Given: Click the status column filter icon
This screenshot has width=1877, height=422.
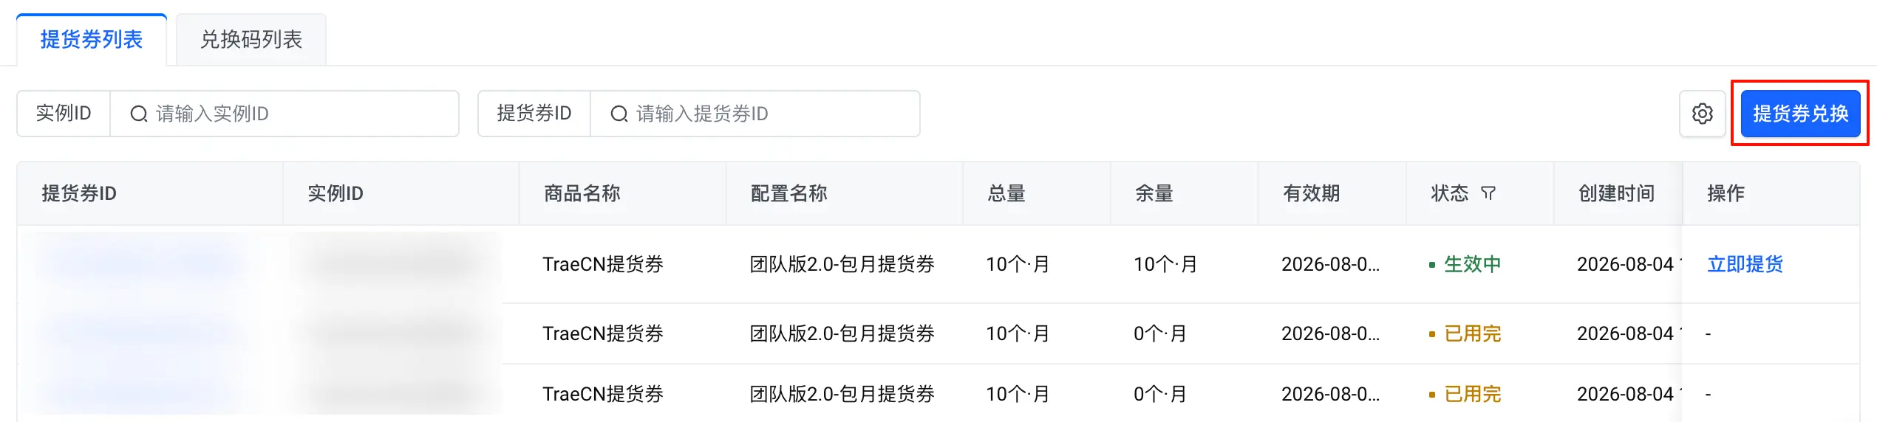Looking at the screenshot, I should click(x=1488, y=193).
